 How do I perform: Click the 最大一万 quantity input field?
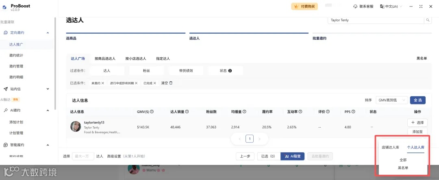coord(83,156)
